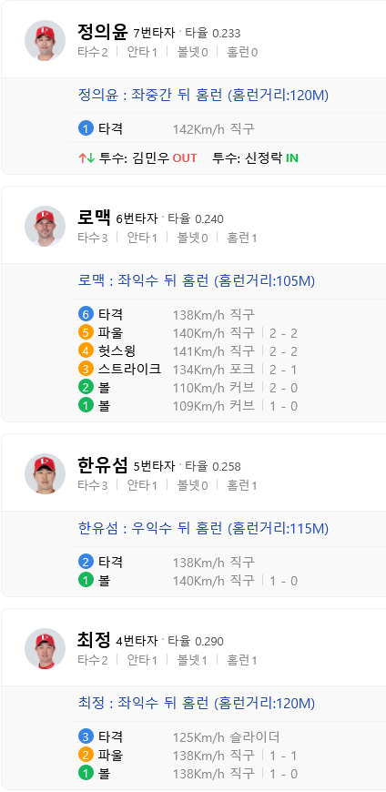Image resolution: width=386 pixels, height=792 pixels.
Task: Open 최정 home run 120M link
Action: (197, 703)
